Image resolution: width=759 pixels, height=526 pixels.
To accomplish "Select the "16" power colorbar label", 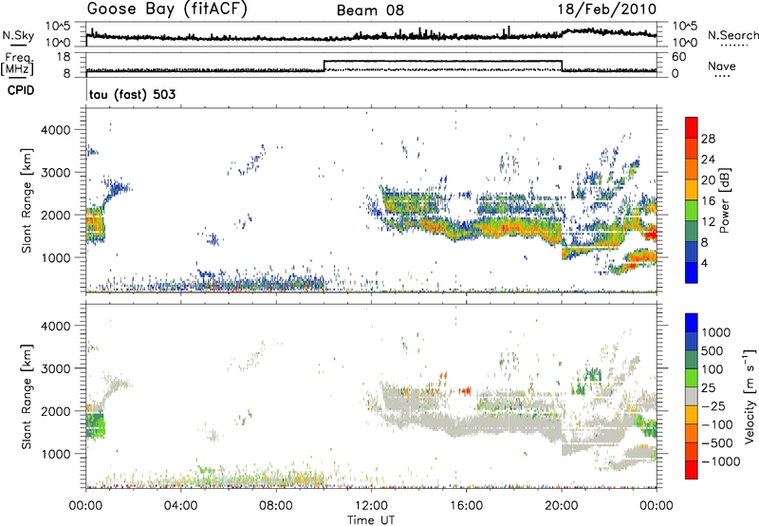I will point(708,201).
